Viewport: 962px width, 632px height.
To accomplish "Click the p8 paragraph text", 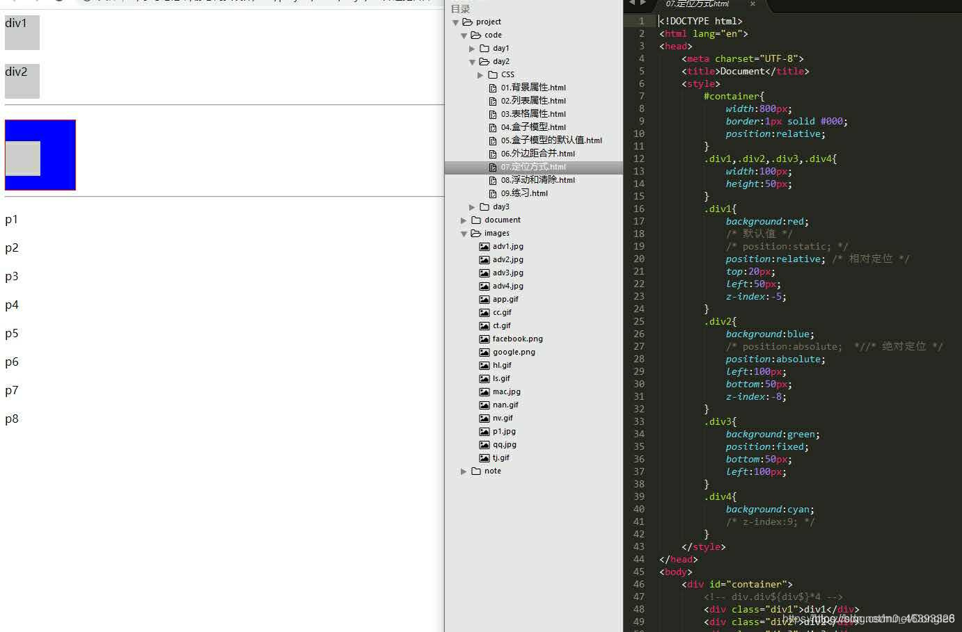I will point(12,419).
